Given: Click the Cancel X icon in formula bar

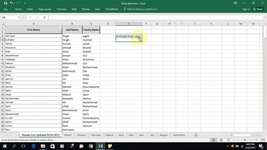Looking at the screenshot, I should coord(30,17).
